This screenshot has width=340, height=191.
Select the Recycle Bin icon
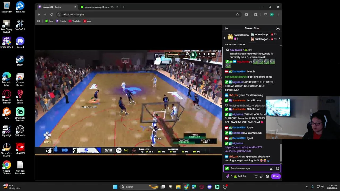pos(7,7)
